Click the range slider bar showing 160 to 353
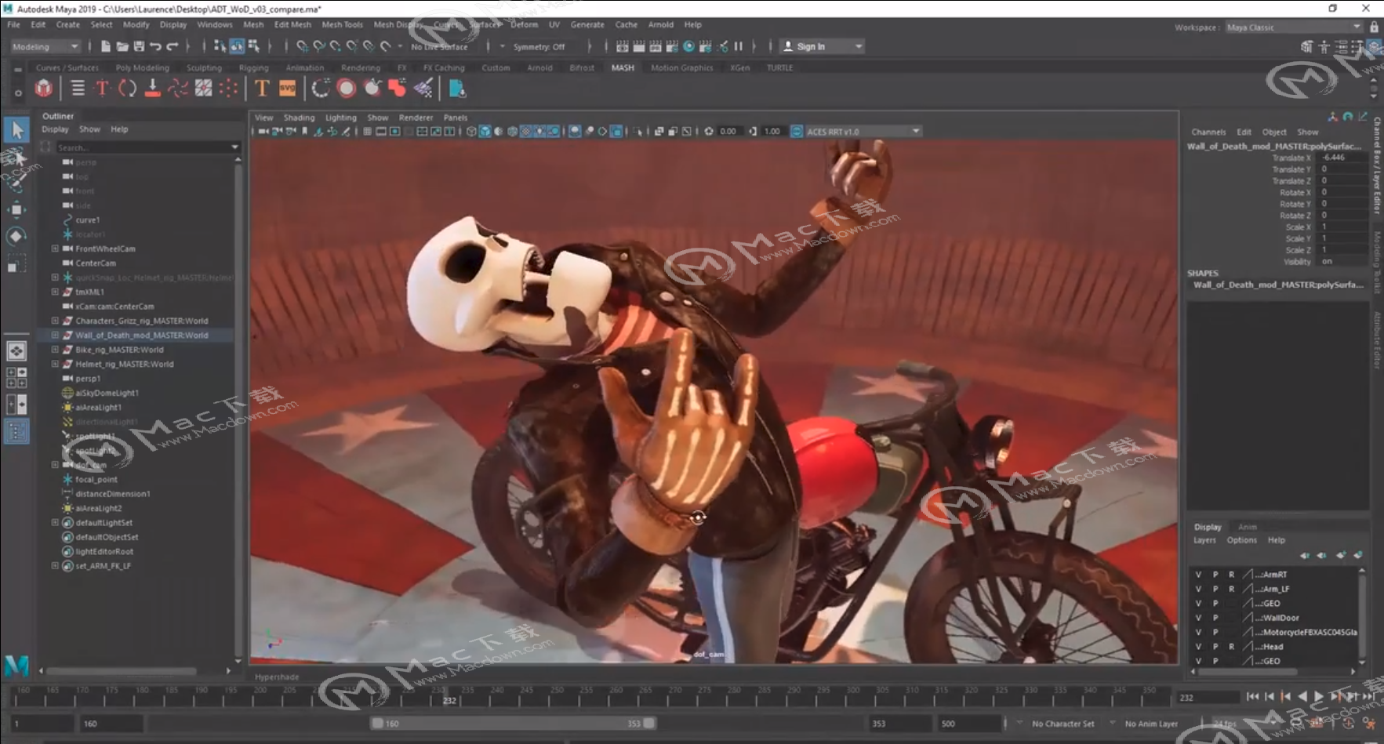This screenshot has height=744, width=1384. click(513, 724)
